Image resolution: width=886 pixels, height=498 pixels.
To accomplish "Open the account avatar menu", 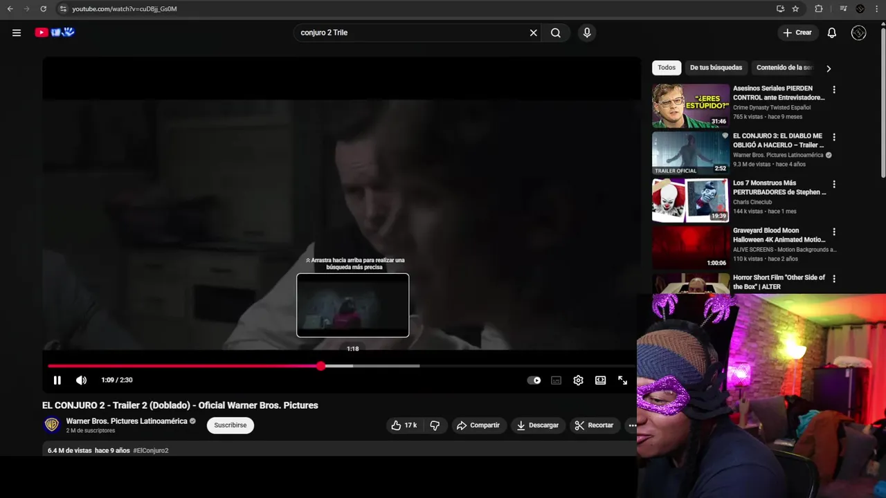I will coord(859,33).
